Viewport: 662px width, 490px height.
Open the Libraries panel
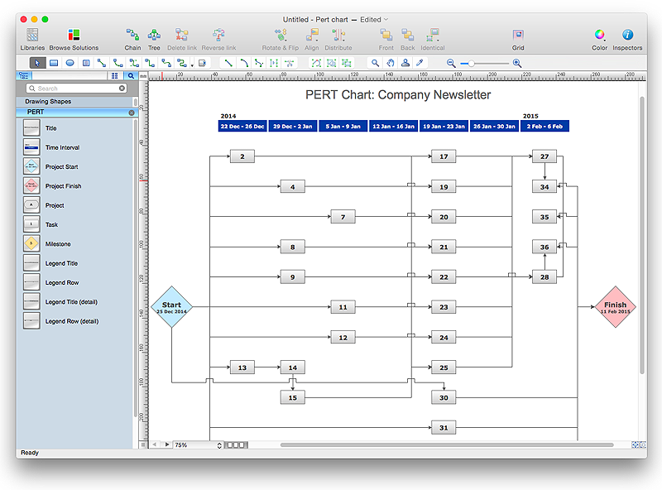(32, 36)
